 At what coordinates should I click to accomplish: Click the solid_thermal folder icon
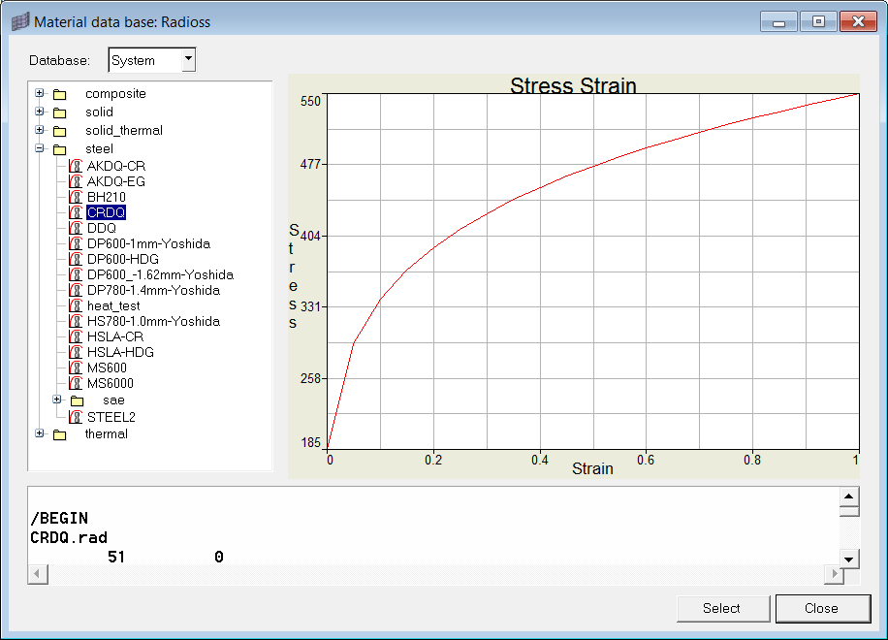pyautogui.click(x=59, y=132)
